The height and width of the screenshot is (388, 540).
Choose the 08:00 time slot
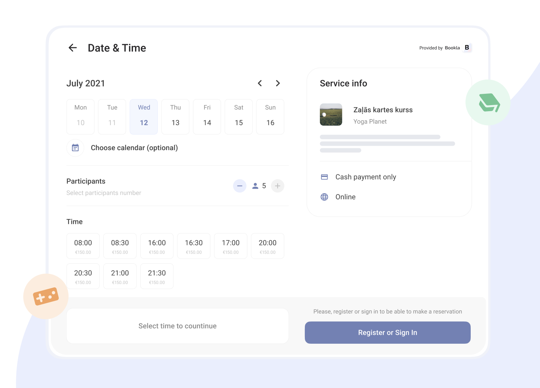83,246
